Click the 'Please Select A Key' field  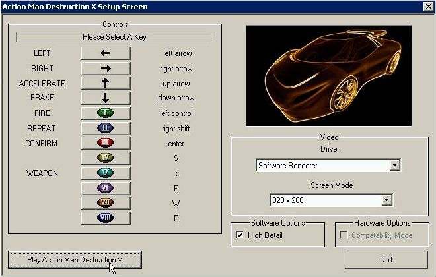point(114,37)
